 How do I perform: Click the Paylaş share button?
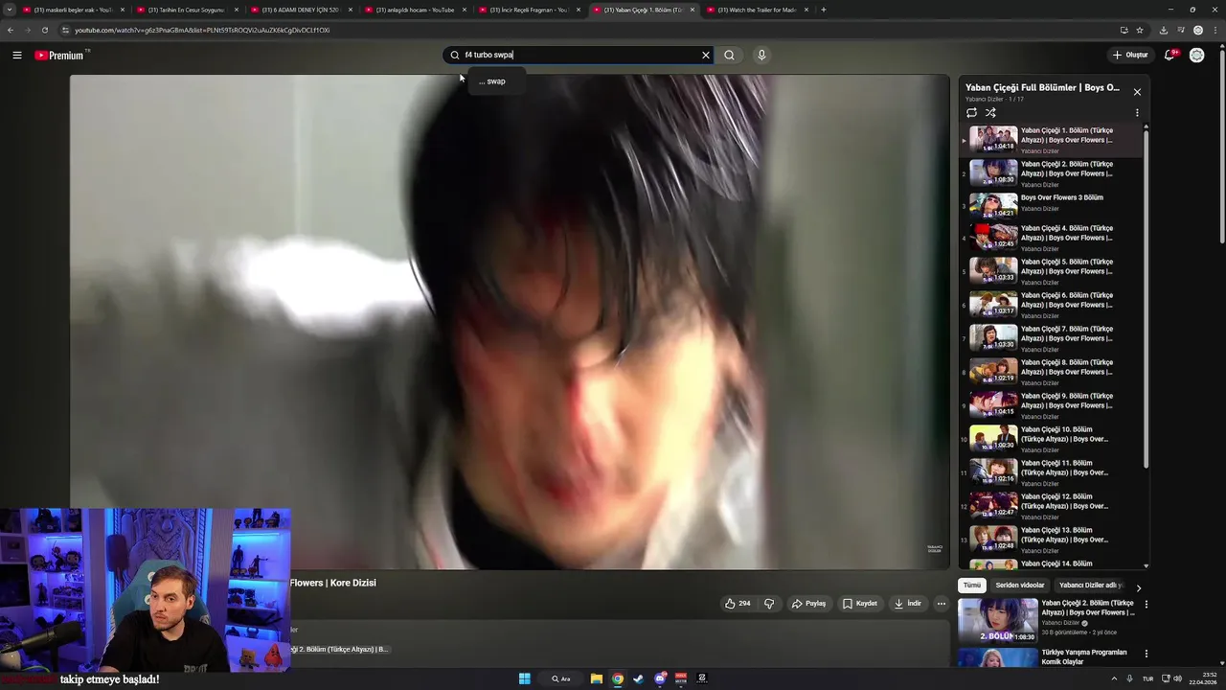coord(808,604)
